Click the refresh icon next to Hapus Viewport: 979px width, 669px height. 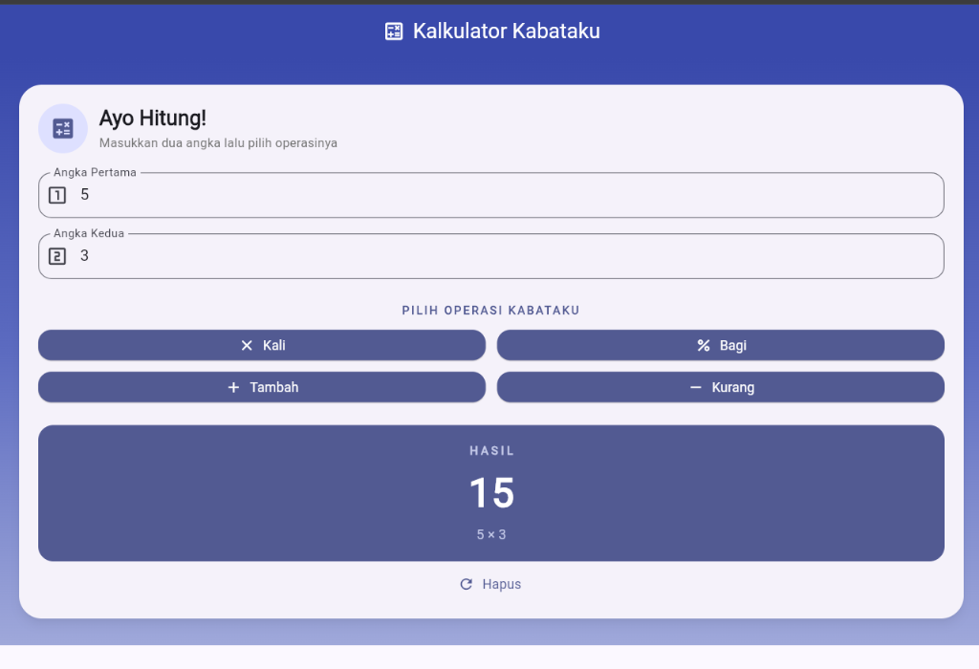tap(467, 584)
